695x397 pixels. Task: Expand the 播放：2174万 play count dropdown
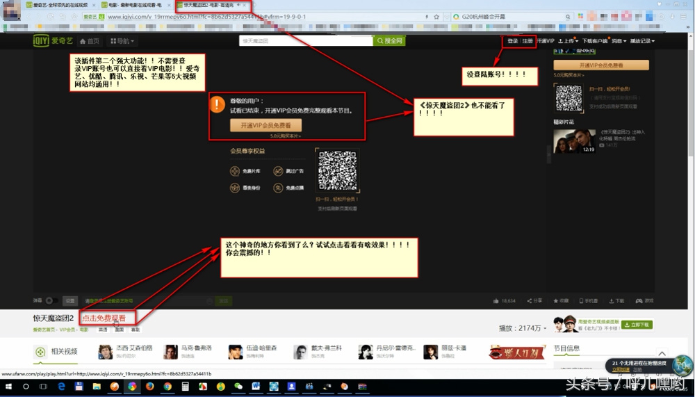523,328
